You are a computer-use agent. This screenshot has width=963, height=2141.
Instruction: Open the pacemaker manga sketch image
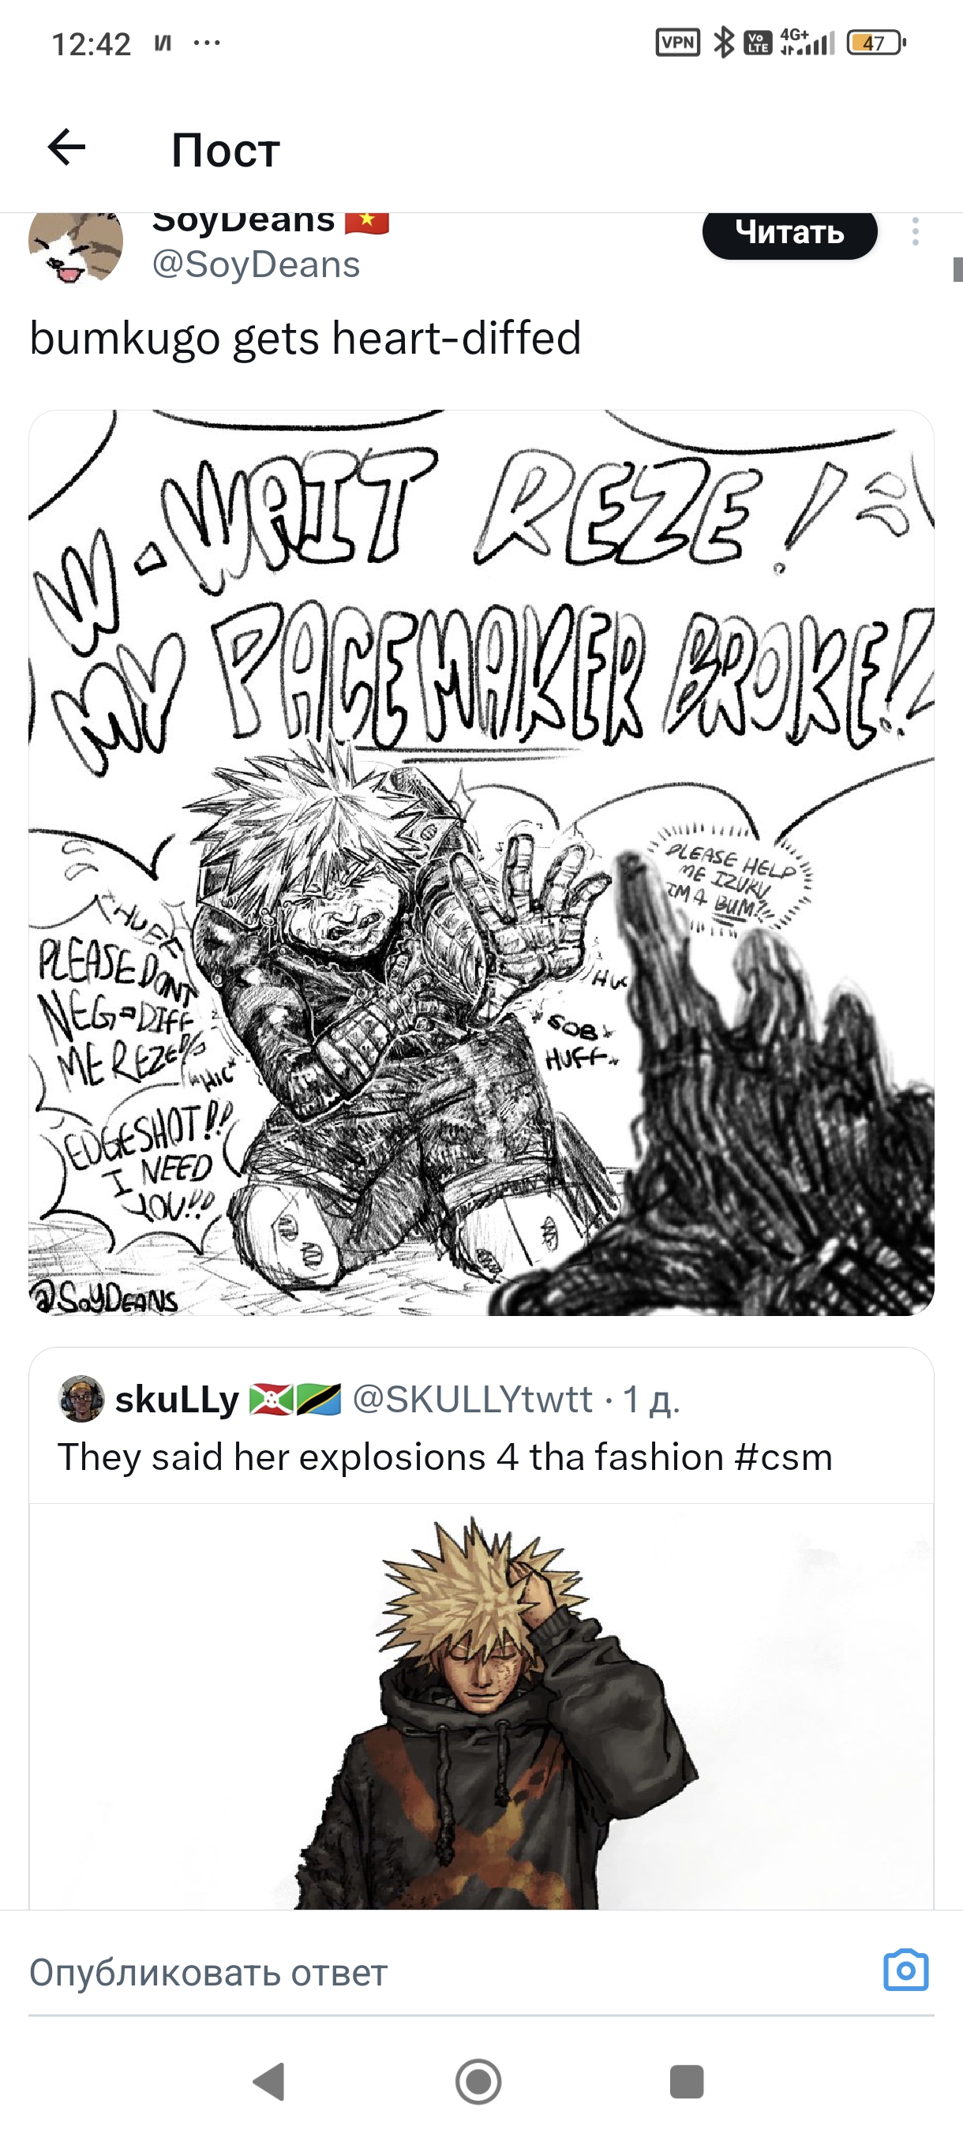click(481, 863)
